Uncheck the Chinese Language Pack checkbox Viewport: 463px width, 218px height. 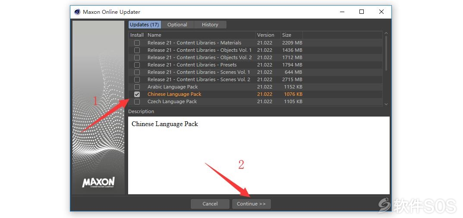[x=137, y=95]
